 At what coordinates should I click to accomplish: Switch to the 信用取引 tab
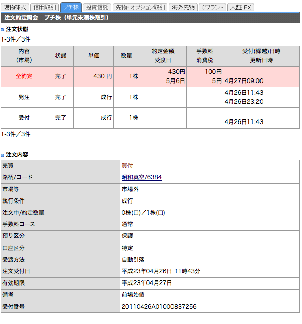[45, 7]
